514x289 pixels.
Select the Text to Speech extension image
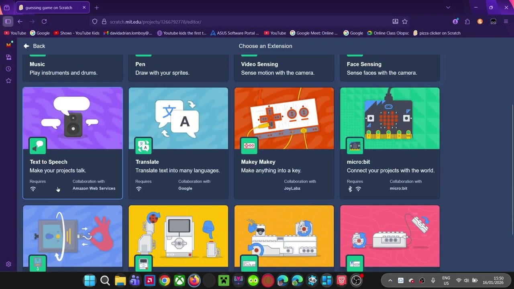click(x=73, y=118)
